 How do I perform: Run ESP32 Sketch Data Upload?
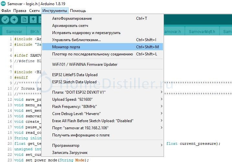pos(102,82)
